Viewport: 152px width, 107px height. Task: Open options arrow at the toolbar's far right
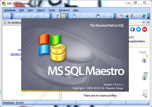149,16
